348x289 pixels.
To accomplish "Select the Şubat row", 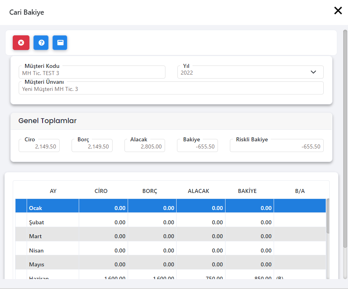I will coord(53,222).
